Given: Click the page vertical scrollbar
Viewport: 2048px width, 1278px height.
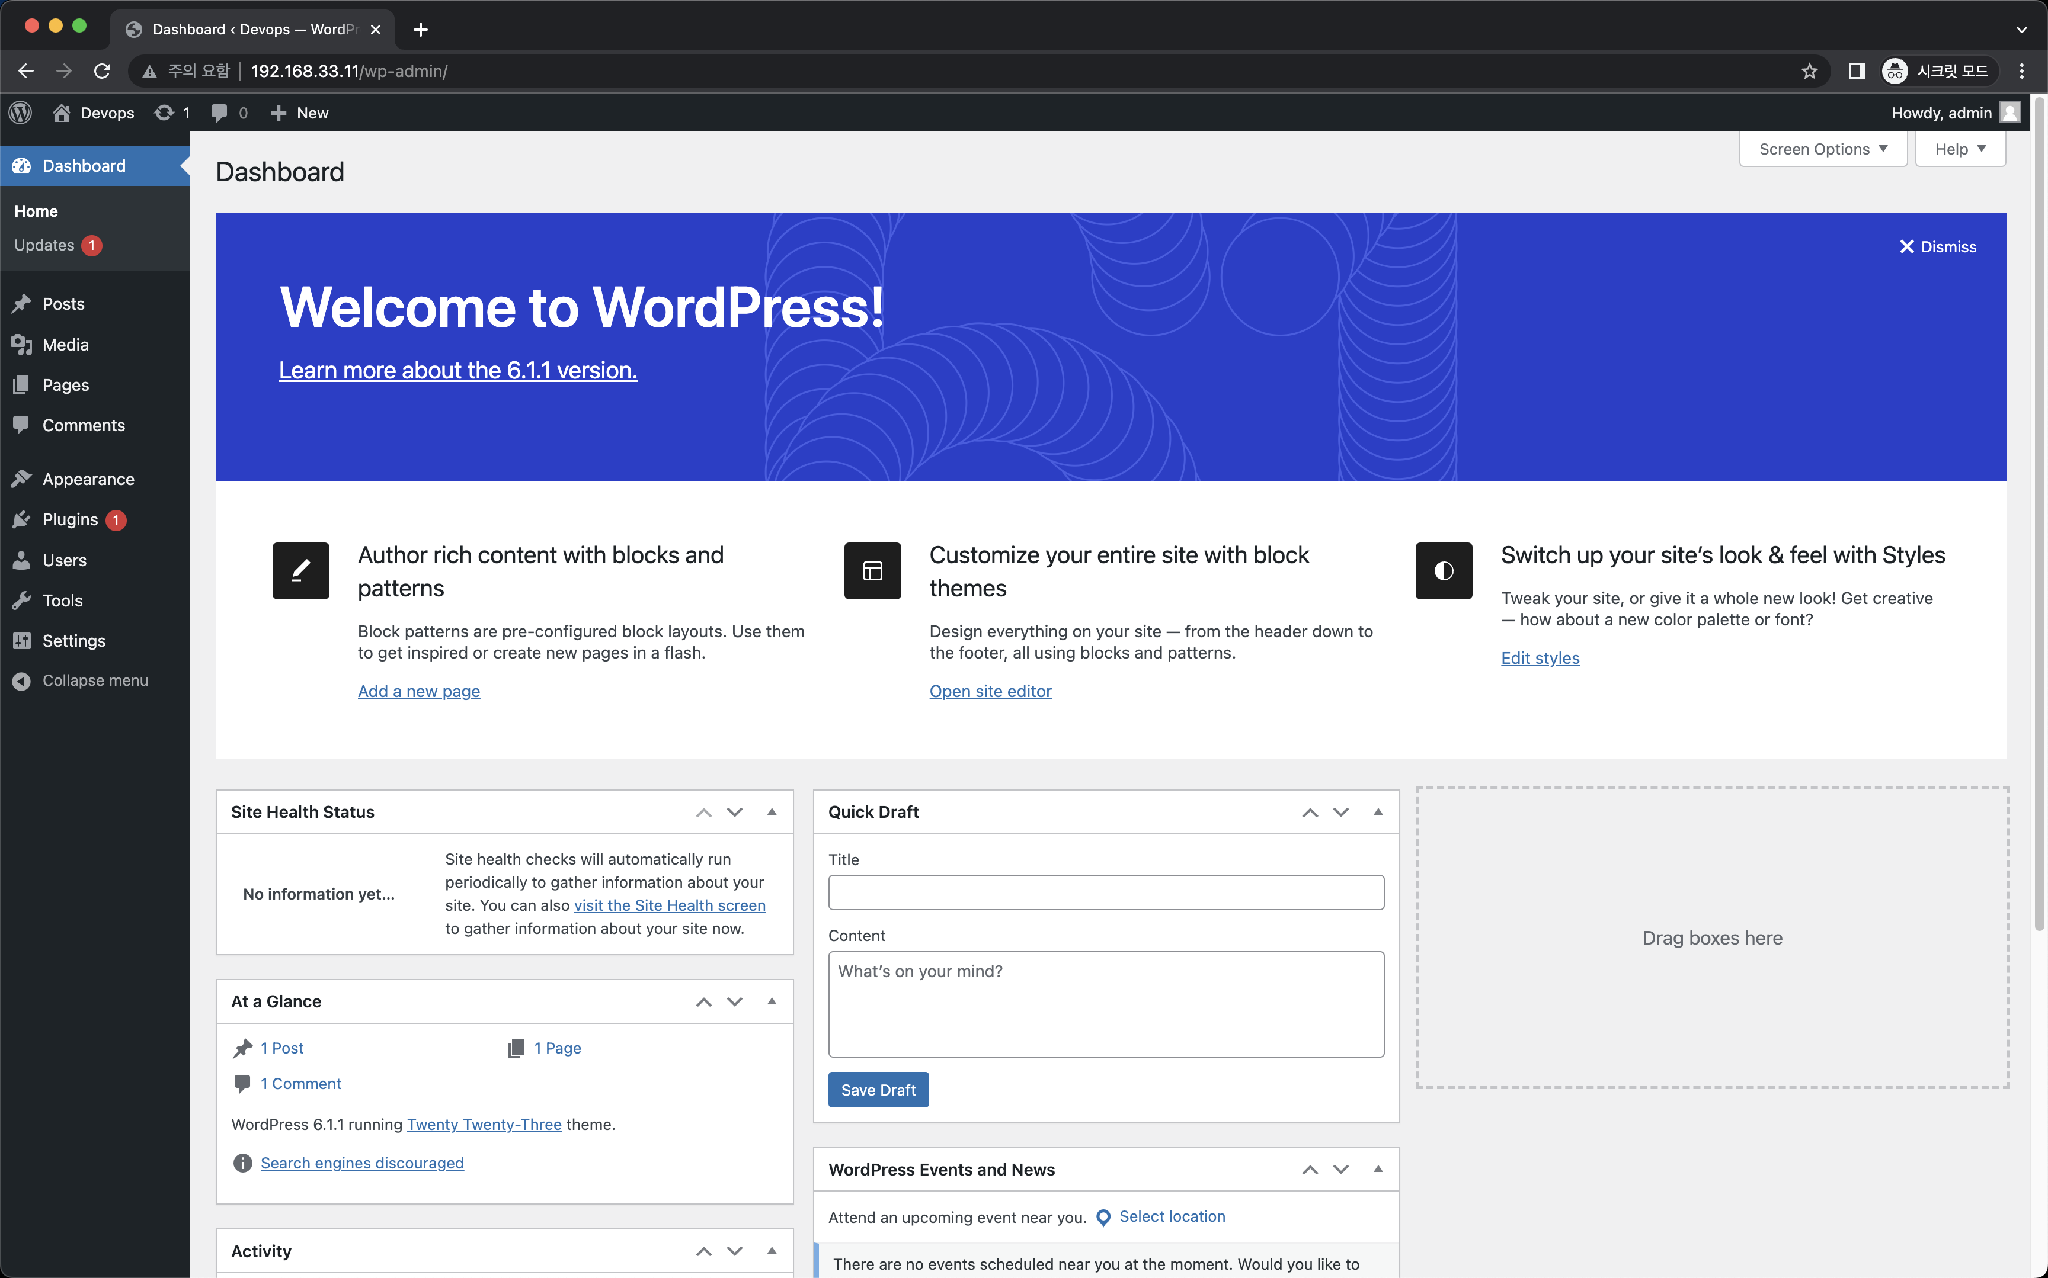Looking at the screenshot, I should pos(2039,507).
